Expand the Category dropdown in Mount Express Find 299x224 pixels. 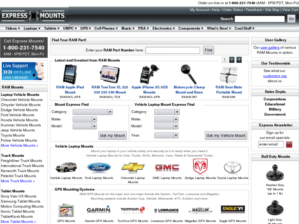pos(93,112)
